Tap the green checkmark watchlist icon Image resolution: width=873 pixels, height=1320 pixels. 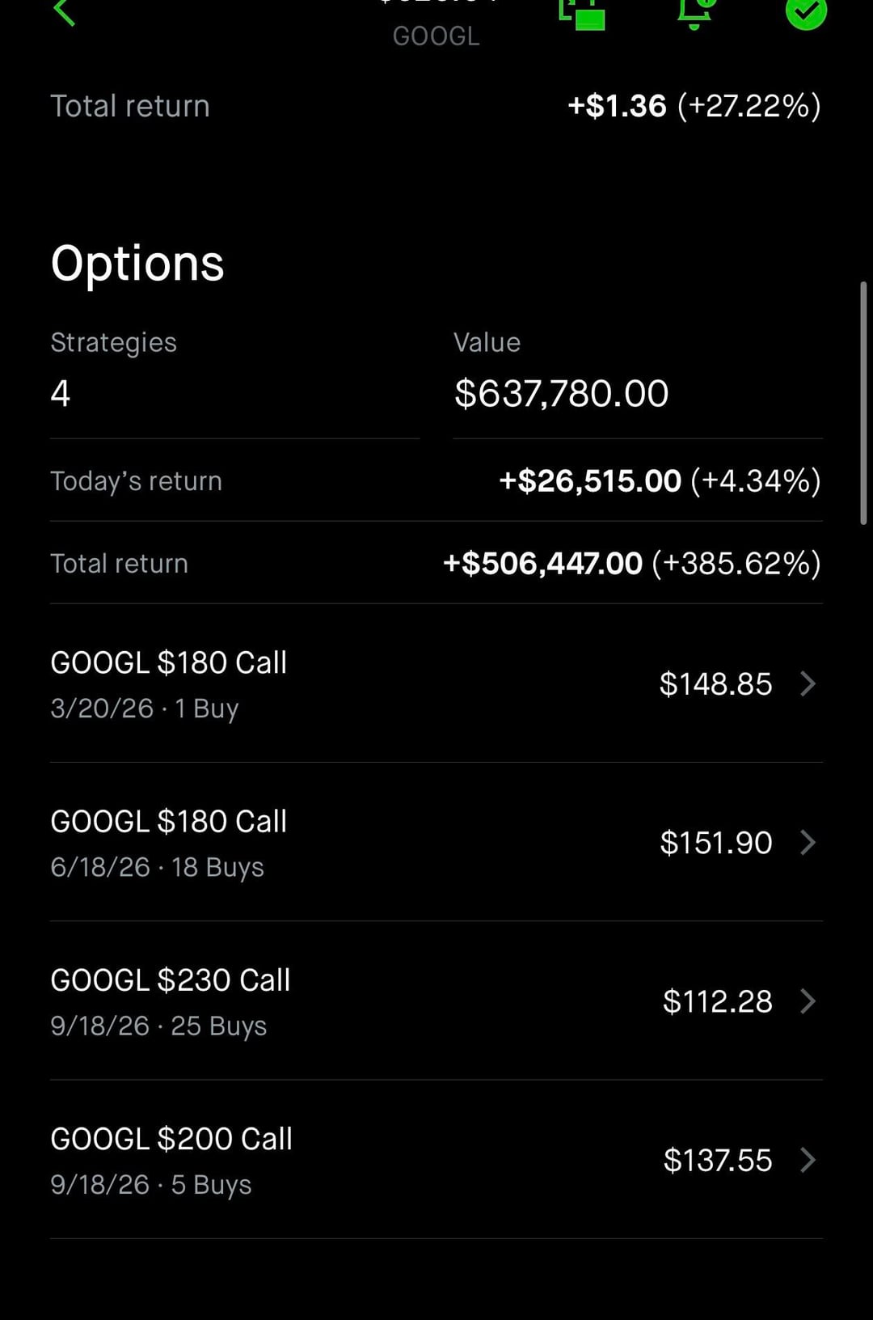[806, 12]
